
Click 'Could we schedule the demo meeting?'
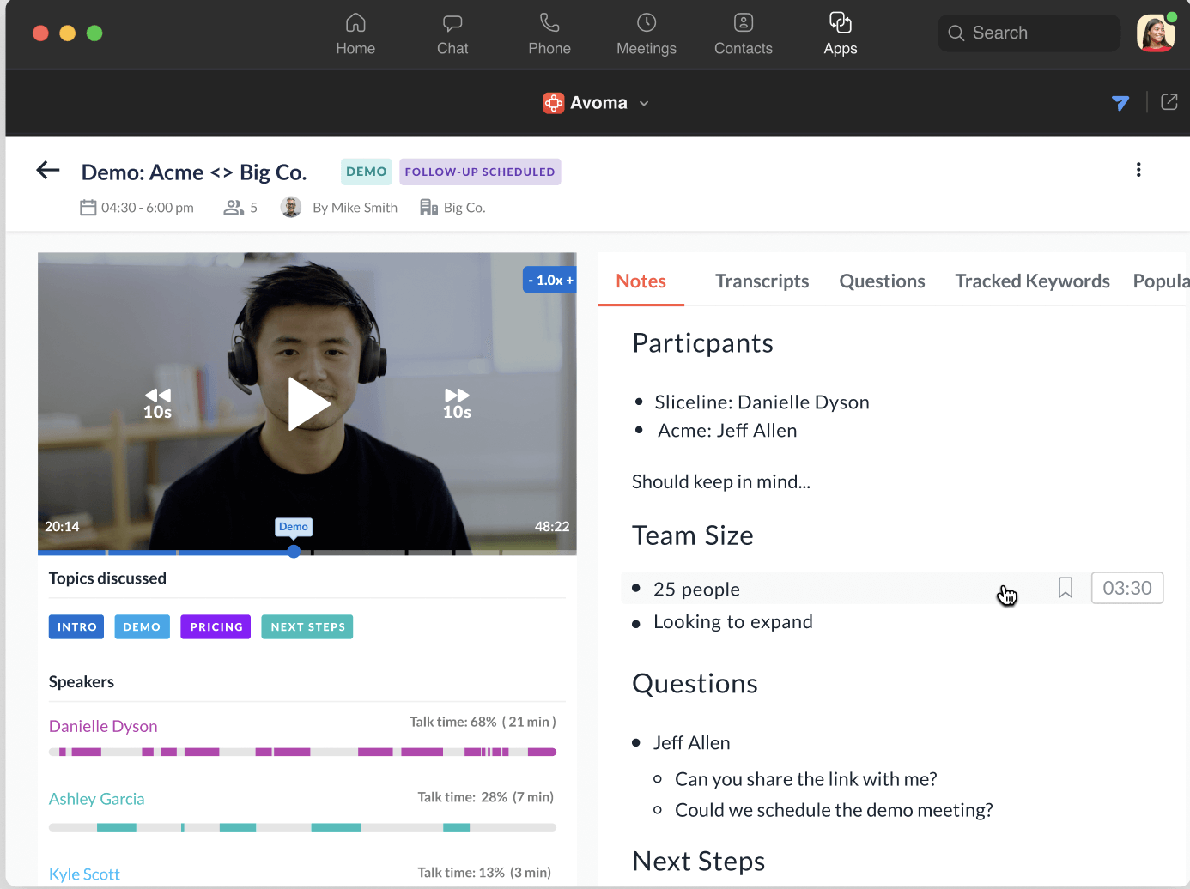click(x=834, y=810)
